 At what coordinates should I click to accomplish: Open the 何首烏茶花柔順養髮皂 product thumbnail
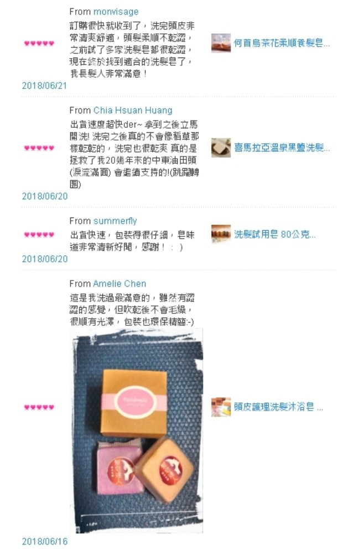[x=221, y=43]
